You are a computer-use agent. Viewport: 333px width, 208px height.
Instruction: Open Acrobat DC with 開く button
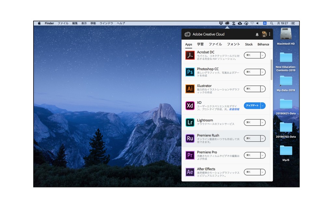(x=252, y=55)
